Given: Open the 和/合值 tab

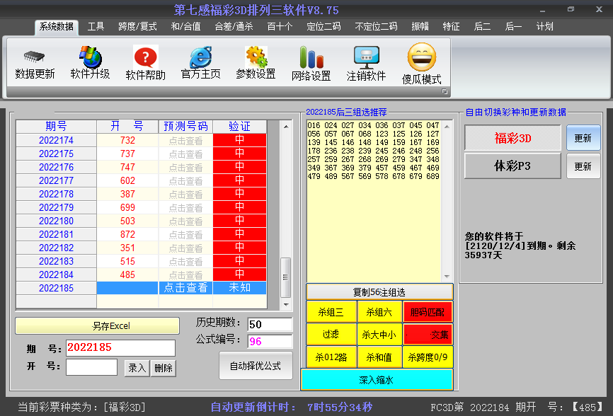Looking at the screenshot, I should 185,27.
